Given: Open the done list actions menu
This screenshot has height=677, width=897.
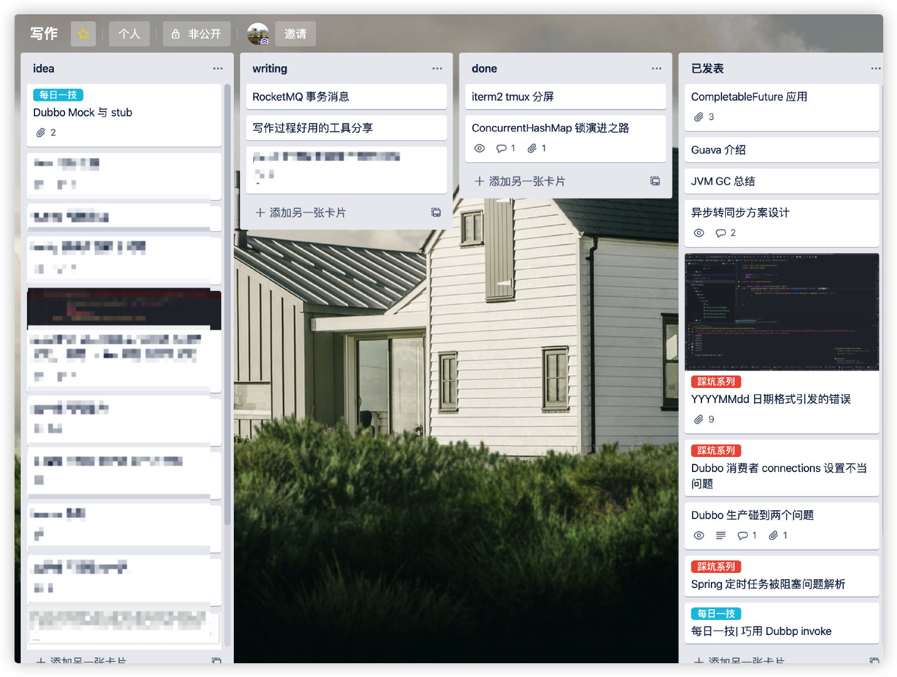Looking at the screenshot, I should tap(656, 68).
